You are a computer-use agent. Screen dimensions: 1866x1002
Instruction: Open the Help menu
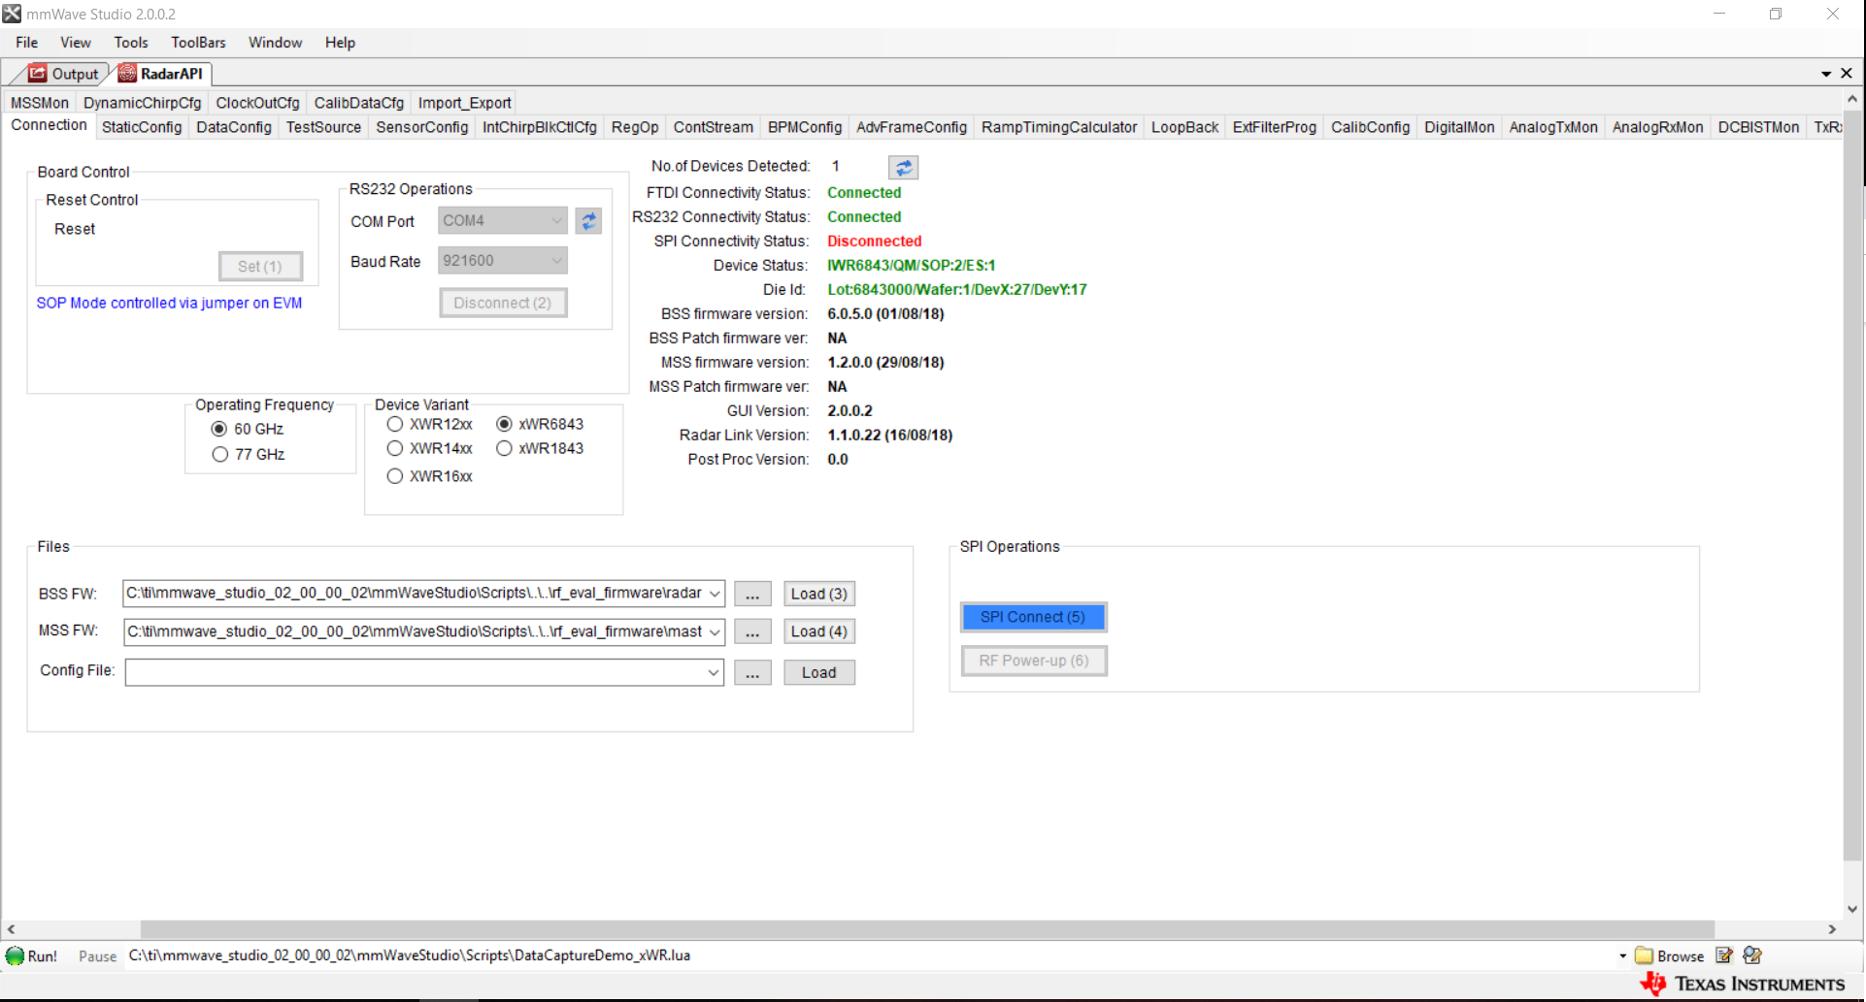click(x=340, y=43)
